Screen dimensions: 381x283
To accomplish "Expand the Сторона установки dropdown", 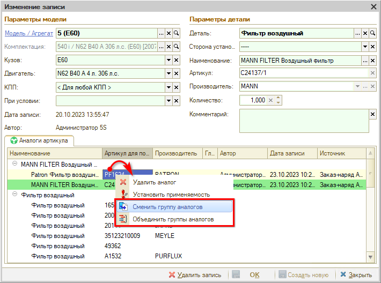I will pyautogui.click(x=365, y=47).
